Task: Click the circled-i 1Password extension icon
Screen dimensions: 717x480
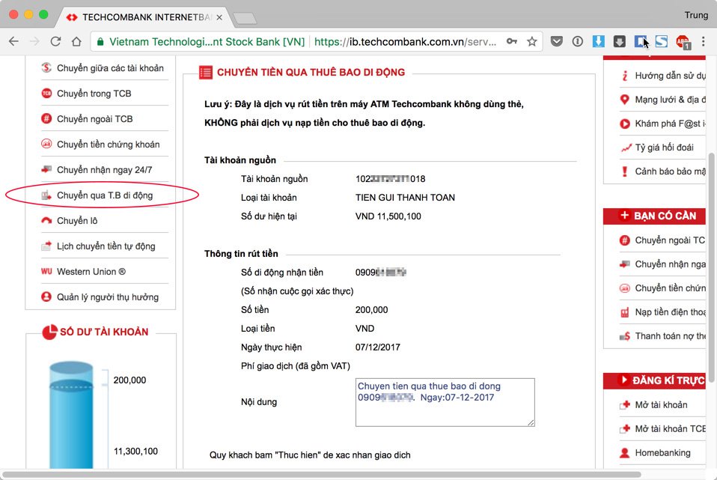Action: point(578,42)
